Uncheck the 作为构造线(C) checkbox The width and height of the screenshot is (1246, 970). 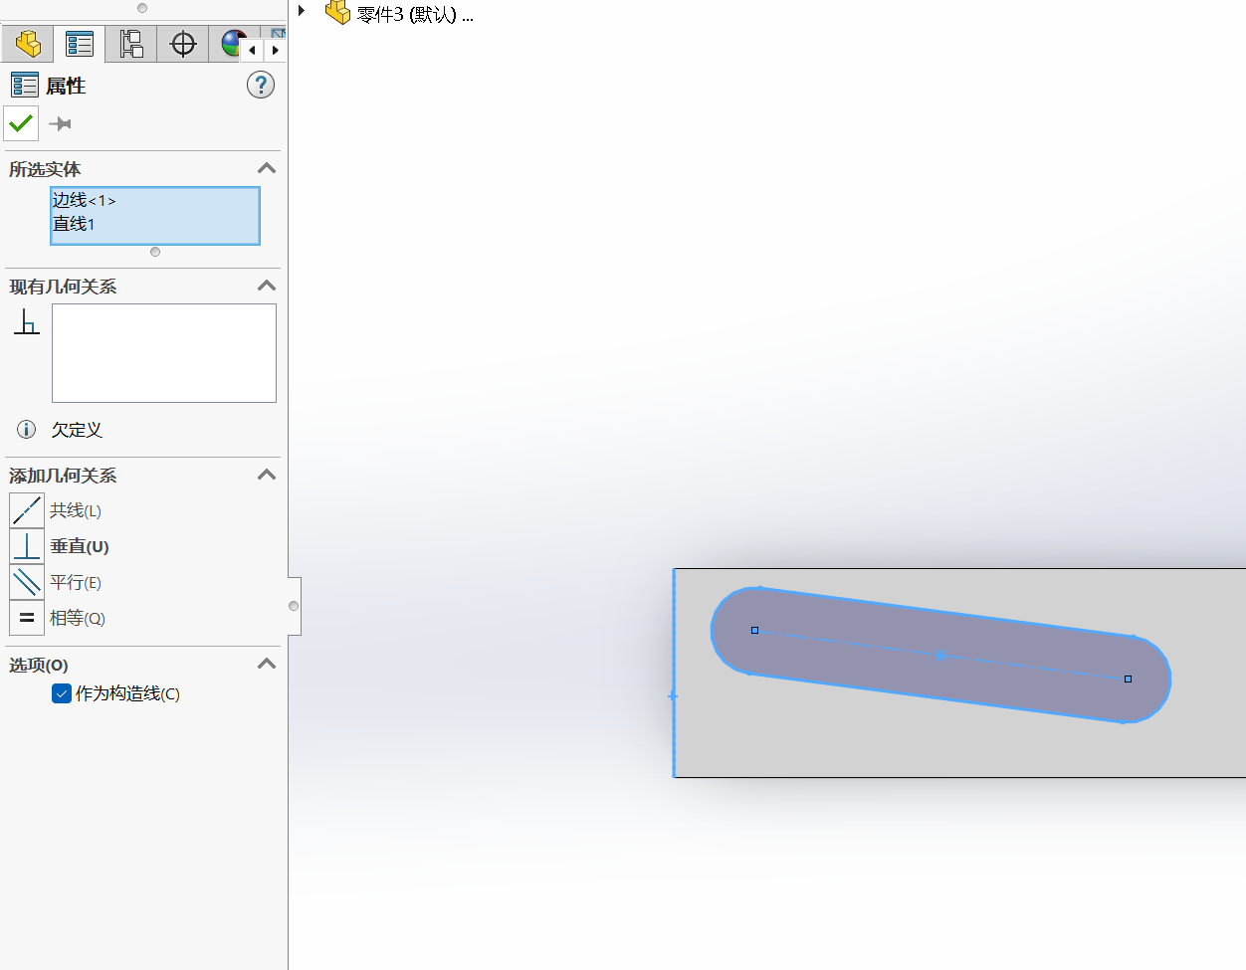coord(62,693)
